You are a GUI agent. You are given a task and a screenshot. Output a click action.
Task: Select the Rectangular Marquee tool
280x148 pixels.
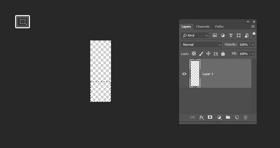(22, 22)
